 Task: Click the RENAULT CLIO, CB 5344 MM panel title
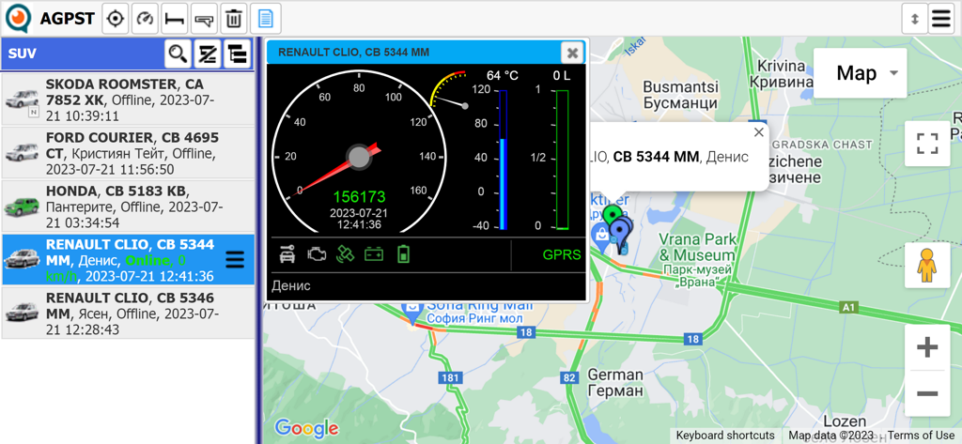click(x=353, y=53)
